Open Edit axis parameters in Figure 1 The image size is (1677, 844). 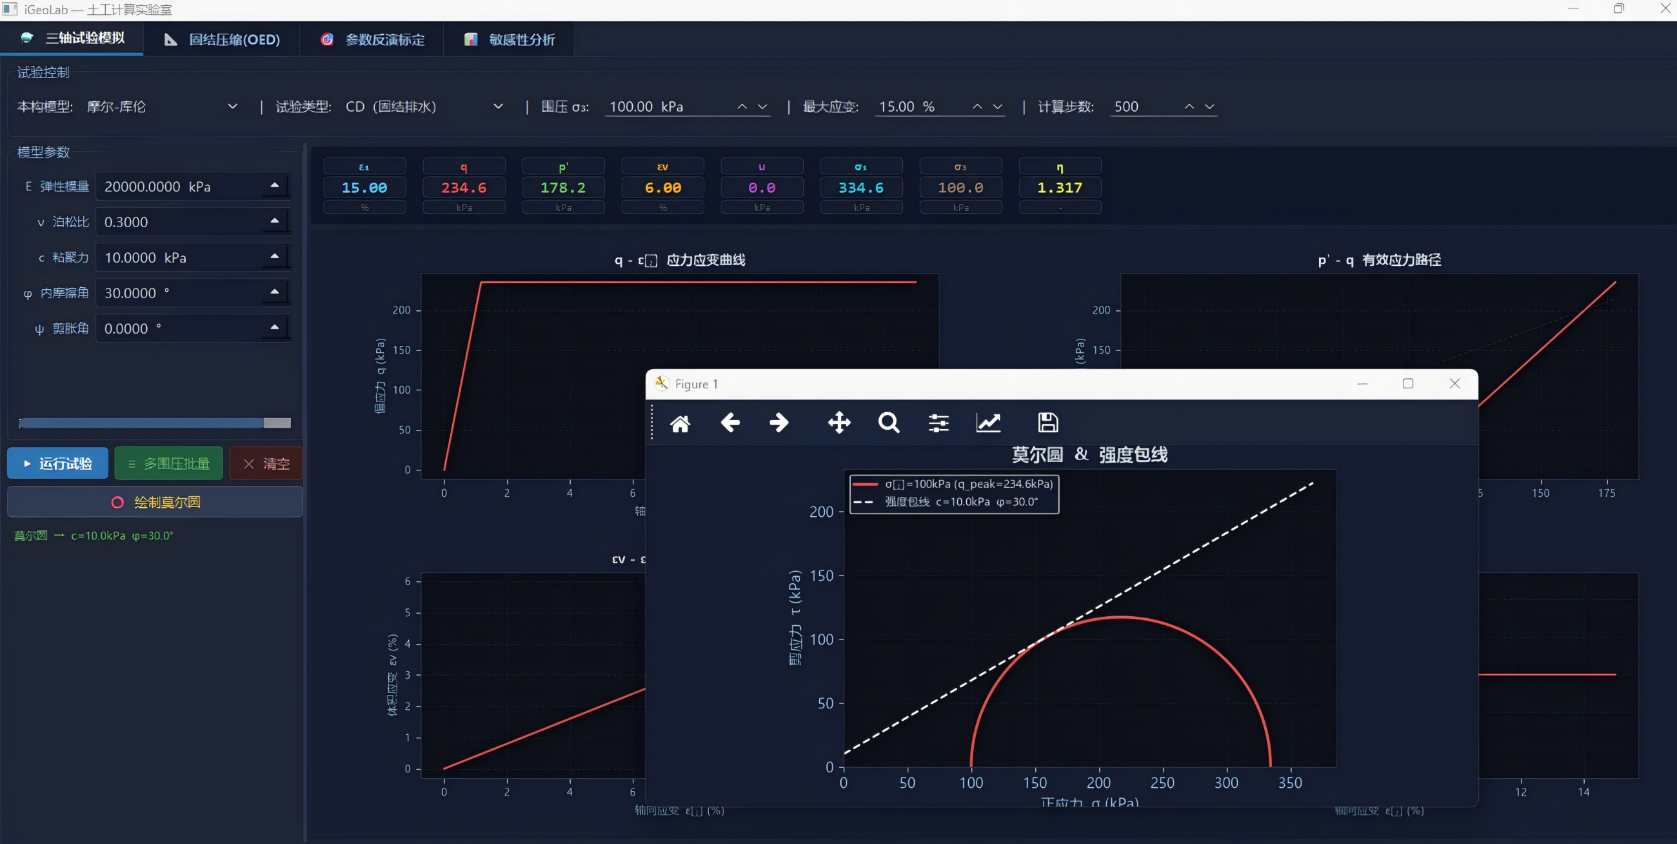tap(988, 423)
